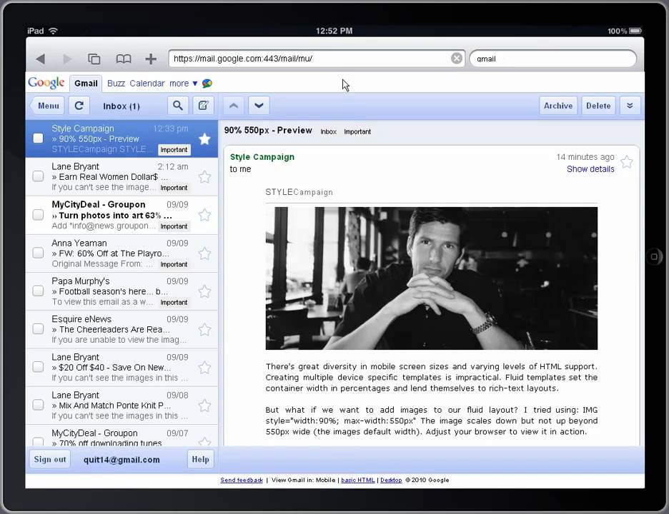Open the Menu button

[48, 105]
